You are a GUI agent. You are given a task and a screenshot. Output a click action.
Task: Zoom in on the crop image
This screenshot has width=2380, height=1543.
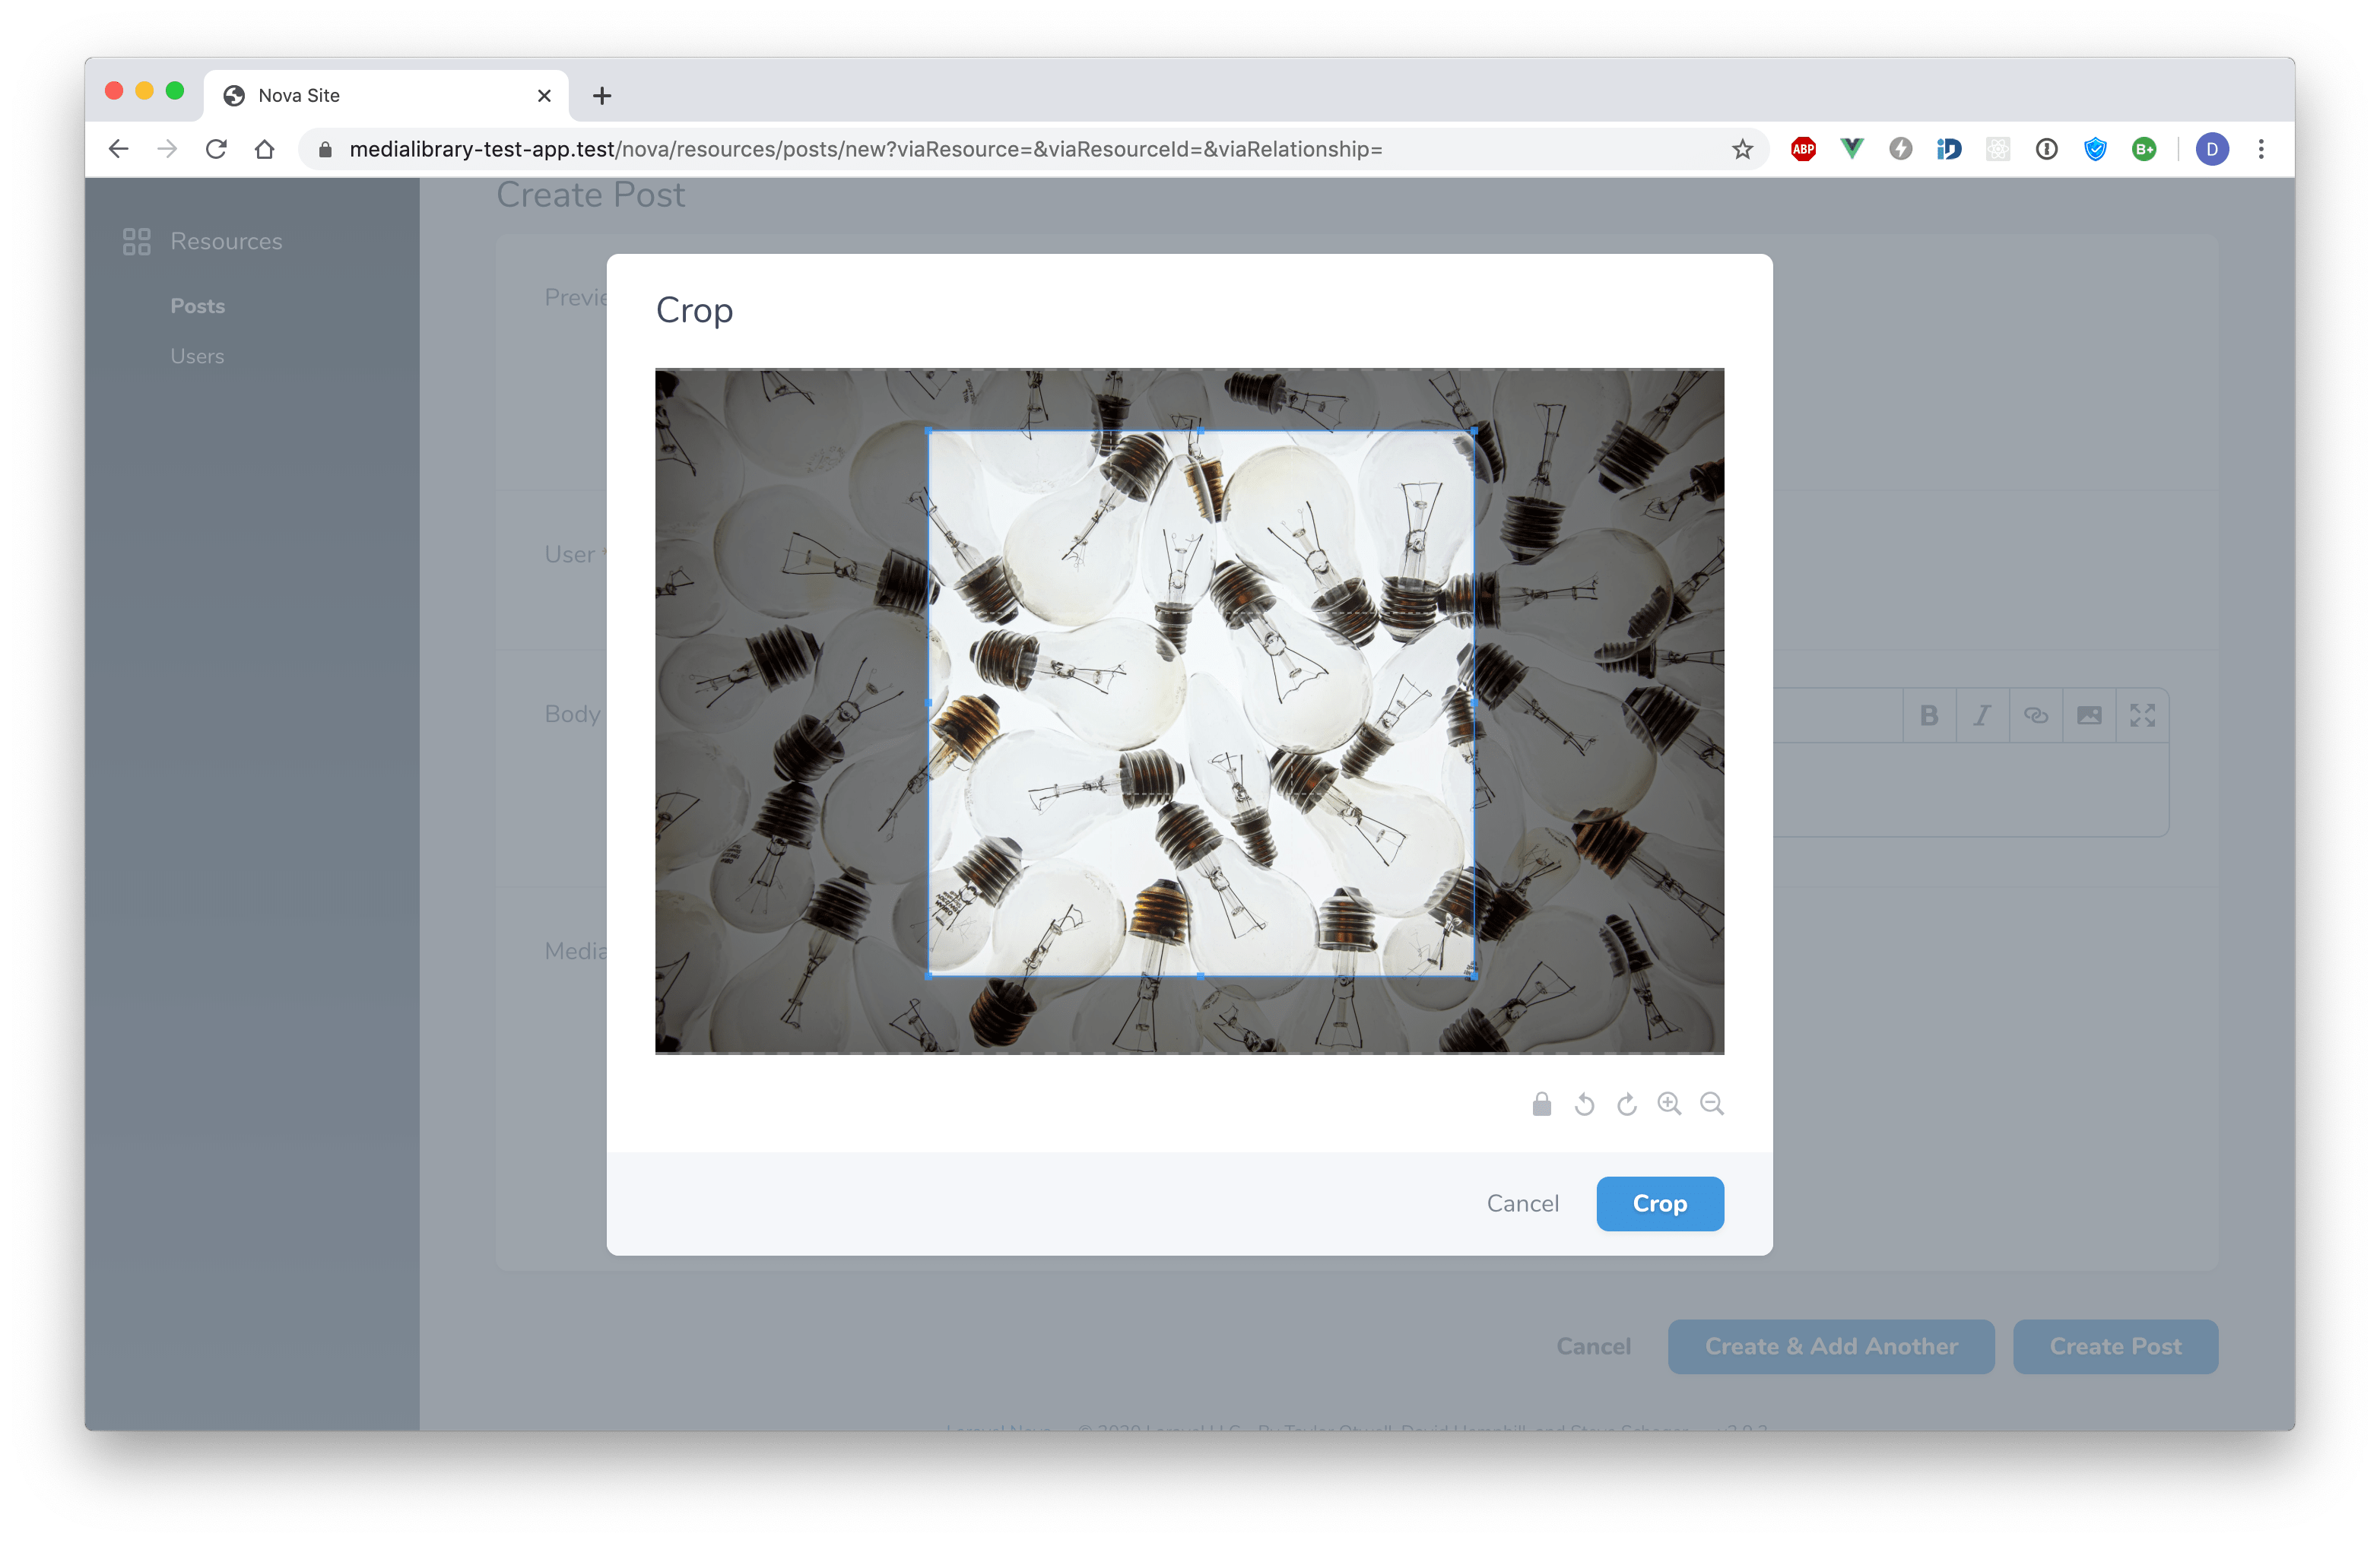(1669, 1104)
